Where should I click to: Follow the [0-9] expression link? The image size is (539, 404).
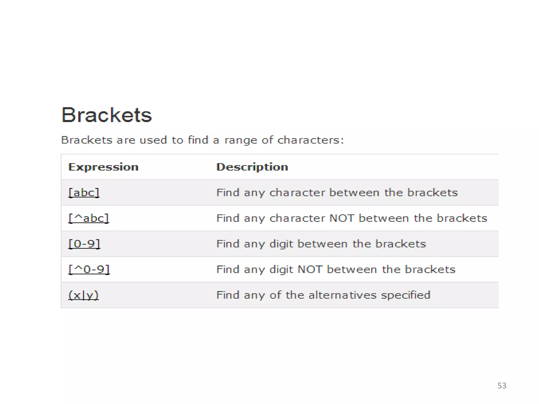click(x=84, y=244)
